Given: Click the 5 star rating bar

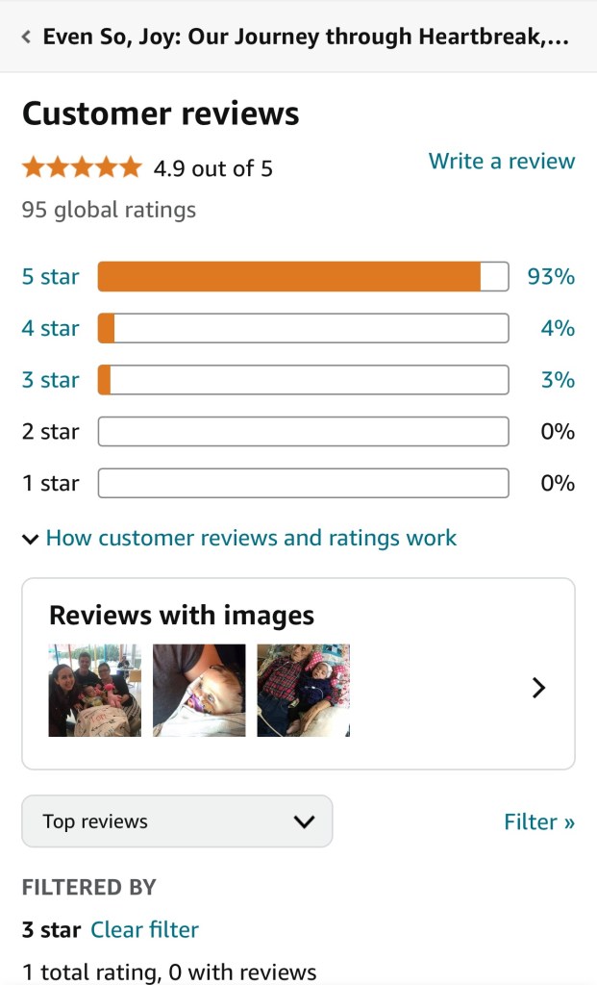Looking at the screenshot, I should 303,277.
